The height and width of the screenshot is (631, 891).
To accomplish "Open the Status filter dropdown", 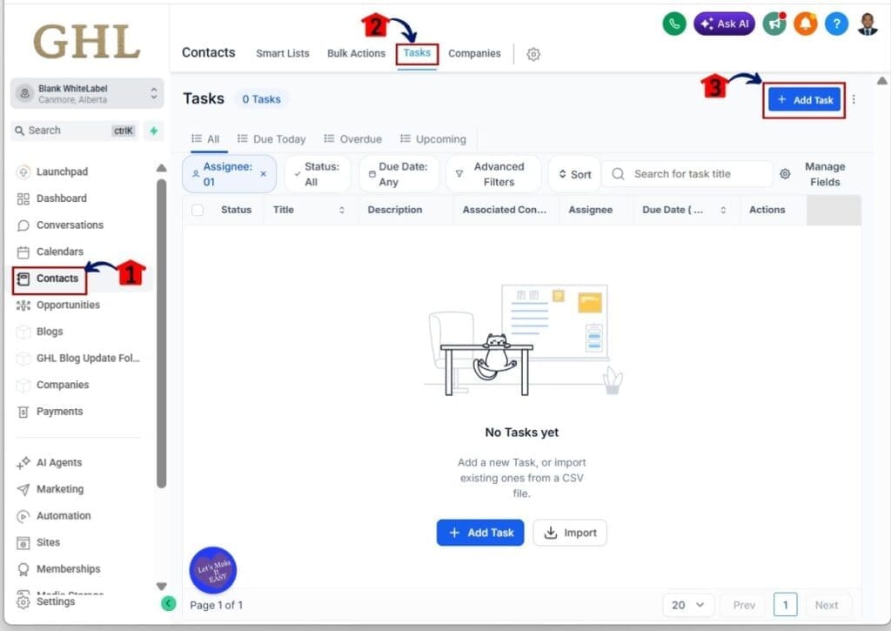I will [x=317, y=173].
